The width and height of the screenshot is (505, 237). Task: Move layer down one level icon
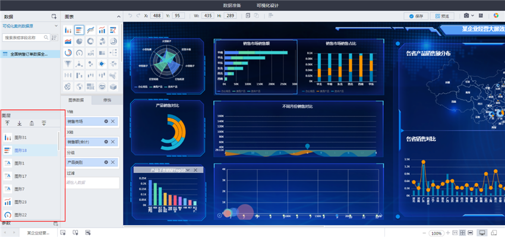[44, 123]
